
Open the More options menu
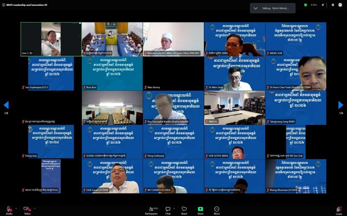[x=217, y=211]
